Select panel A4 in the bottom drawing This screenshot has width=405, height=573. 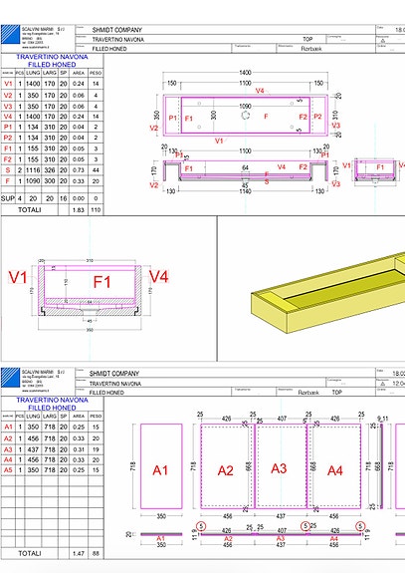coord(334,466)
